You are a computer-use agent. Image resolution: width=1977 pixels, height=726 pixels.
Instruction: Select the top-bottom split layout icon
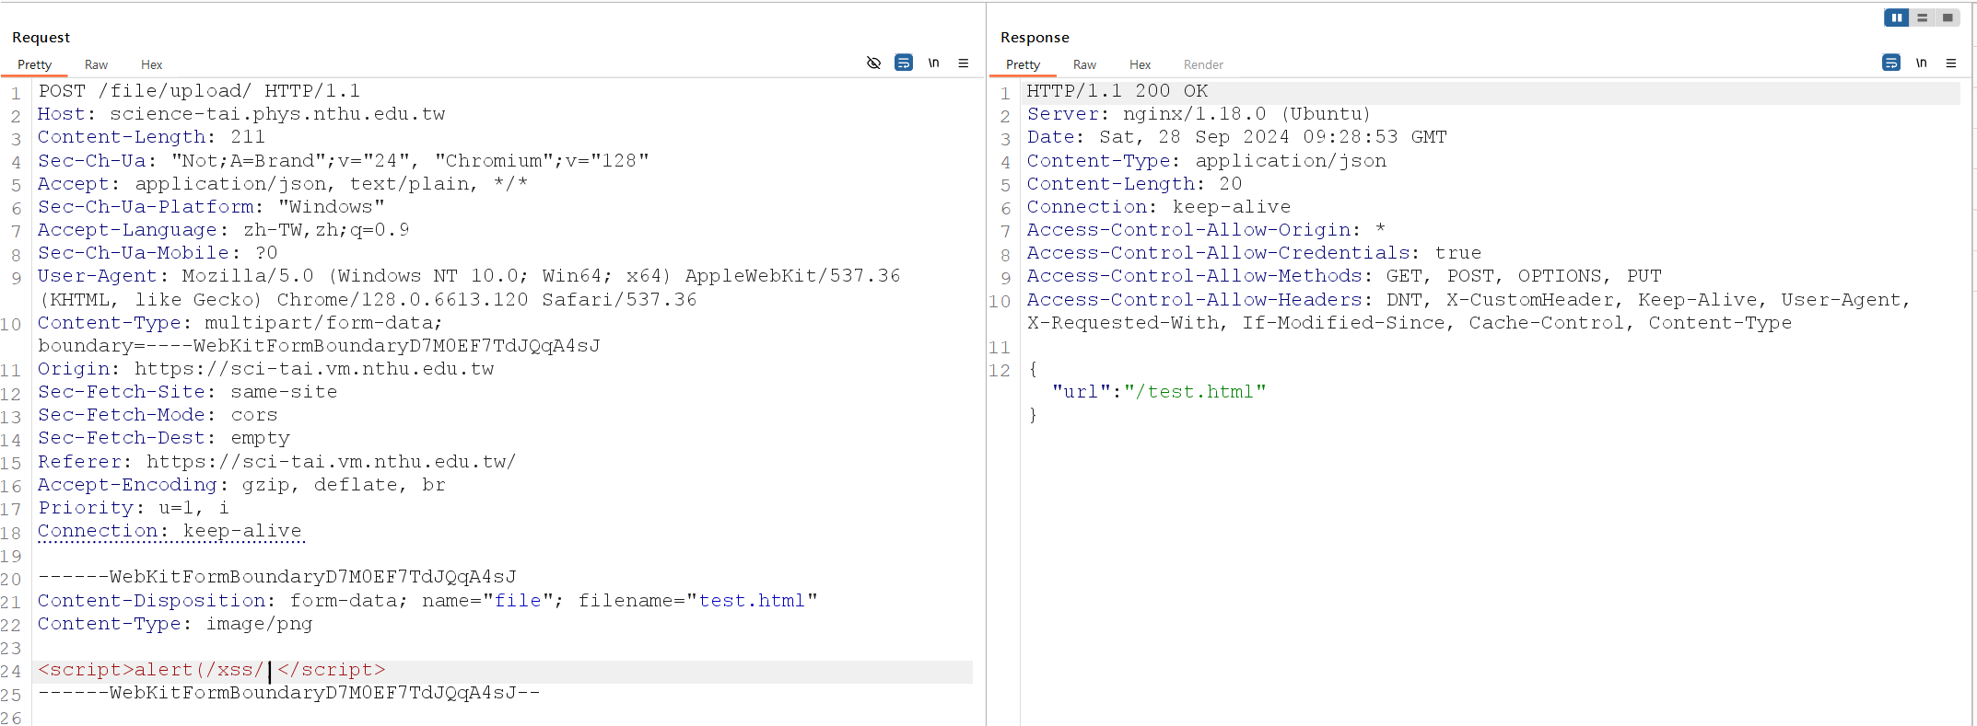click(x=1923, y=17)
